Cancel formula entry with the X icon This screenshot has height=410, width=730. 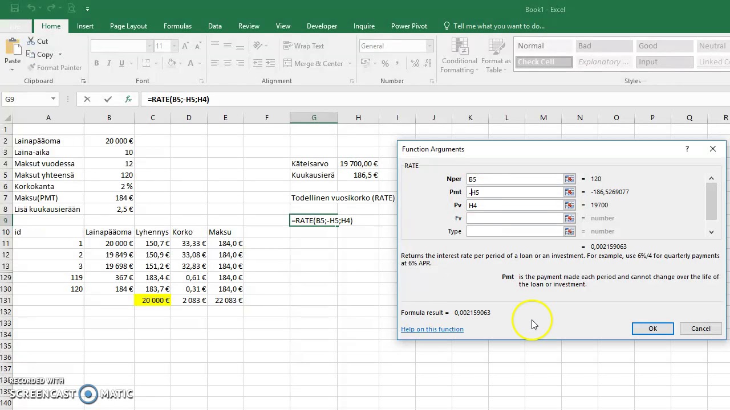pos(87,99)
